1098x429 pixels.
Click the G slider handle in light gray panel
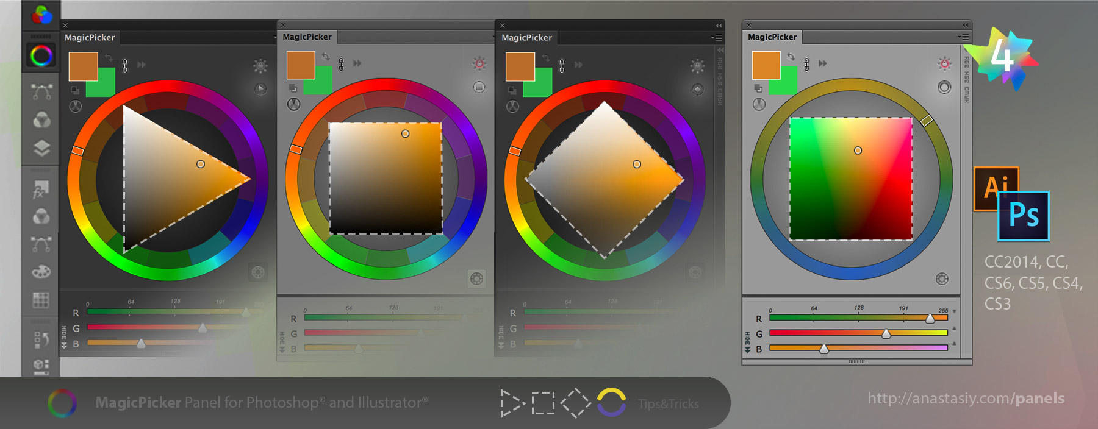tap(886, 334)
